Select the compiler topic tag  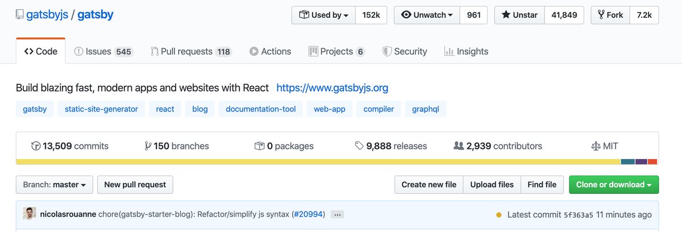(x=379, y=109)
